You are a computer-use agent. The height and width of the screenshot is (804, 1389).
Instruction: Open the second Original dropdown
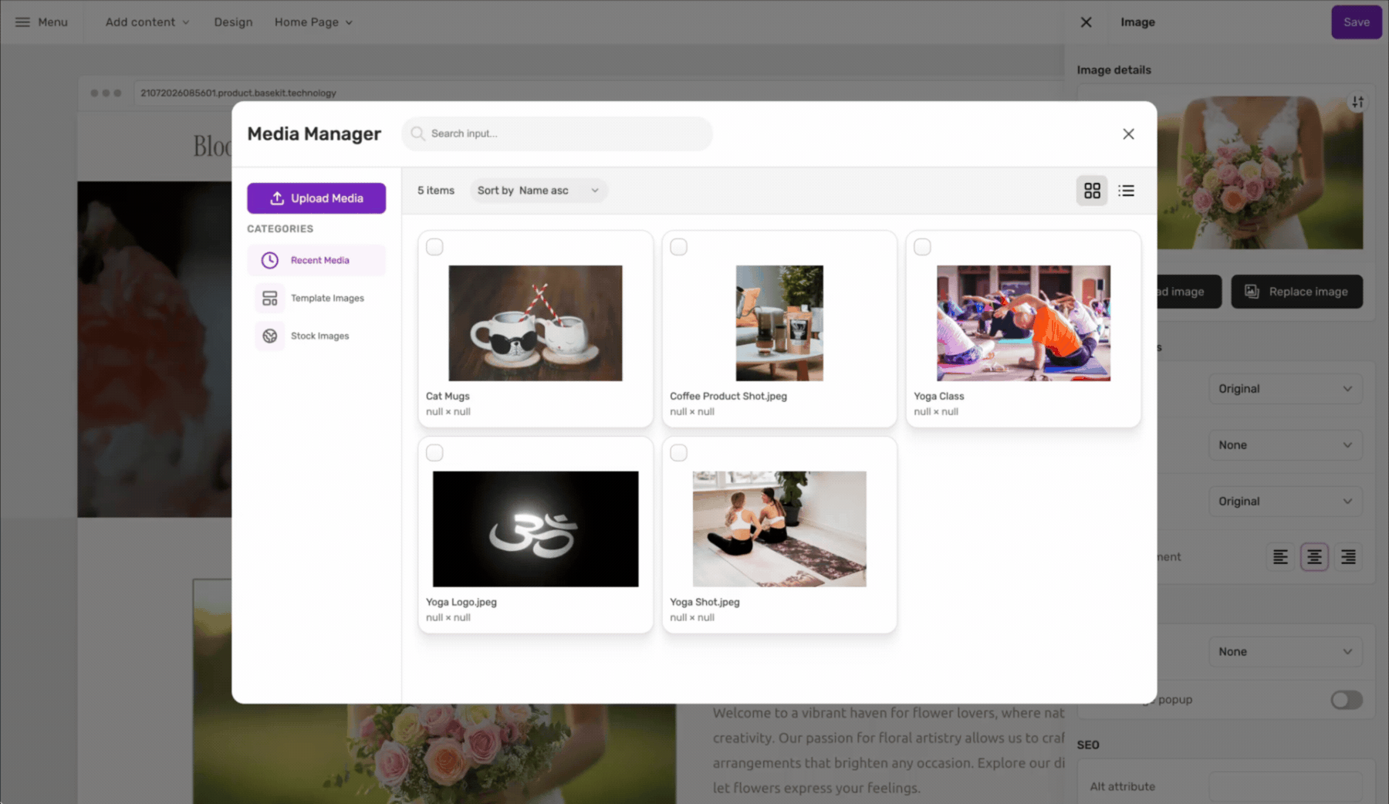pos(1286,502)
